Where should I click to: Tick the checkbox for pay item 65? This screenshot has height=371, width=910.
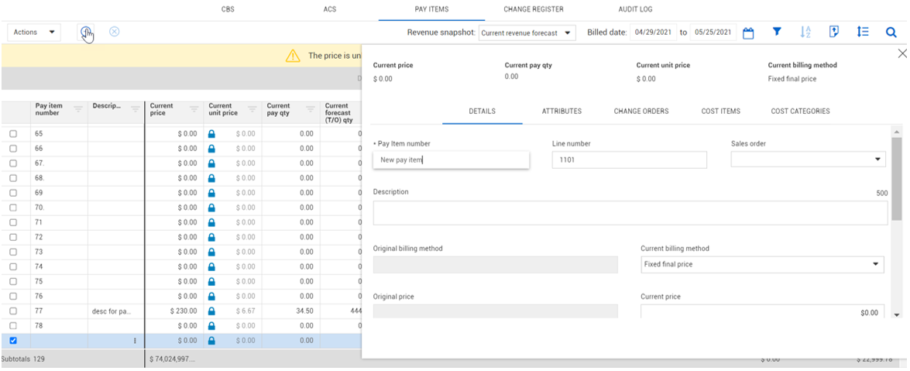tap(12, 133)
